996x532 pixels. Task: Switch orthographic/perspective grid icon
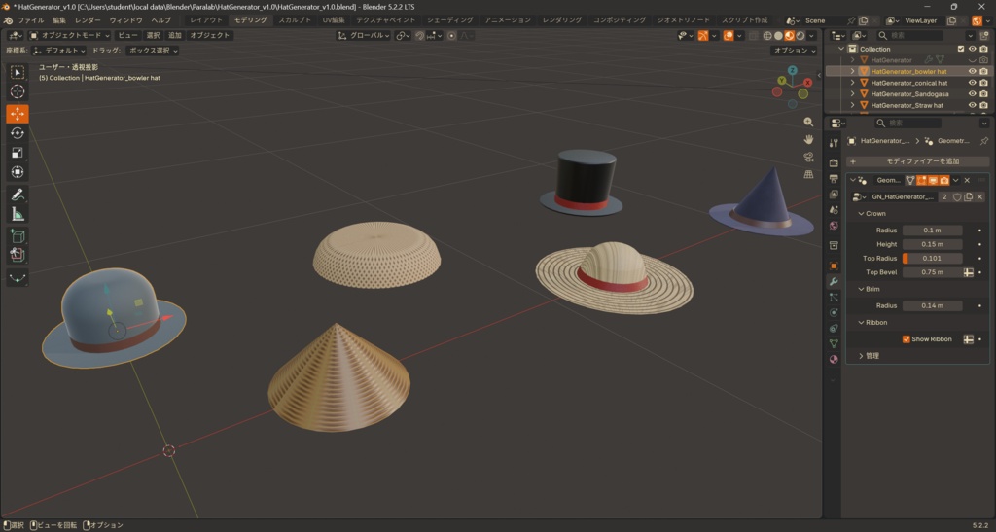pos(808,174)
